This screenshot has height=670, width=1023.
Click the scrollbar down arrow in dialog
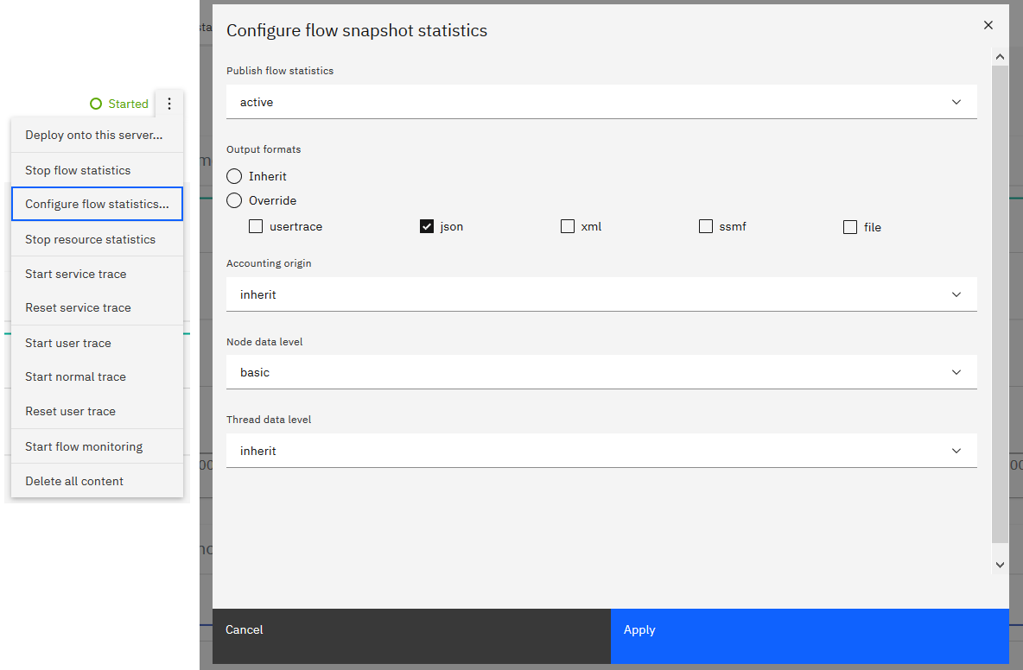1000,565
